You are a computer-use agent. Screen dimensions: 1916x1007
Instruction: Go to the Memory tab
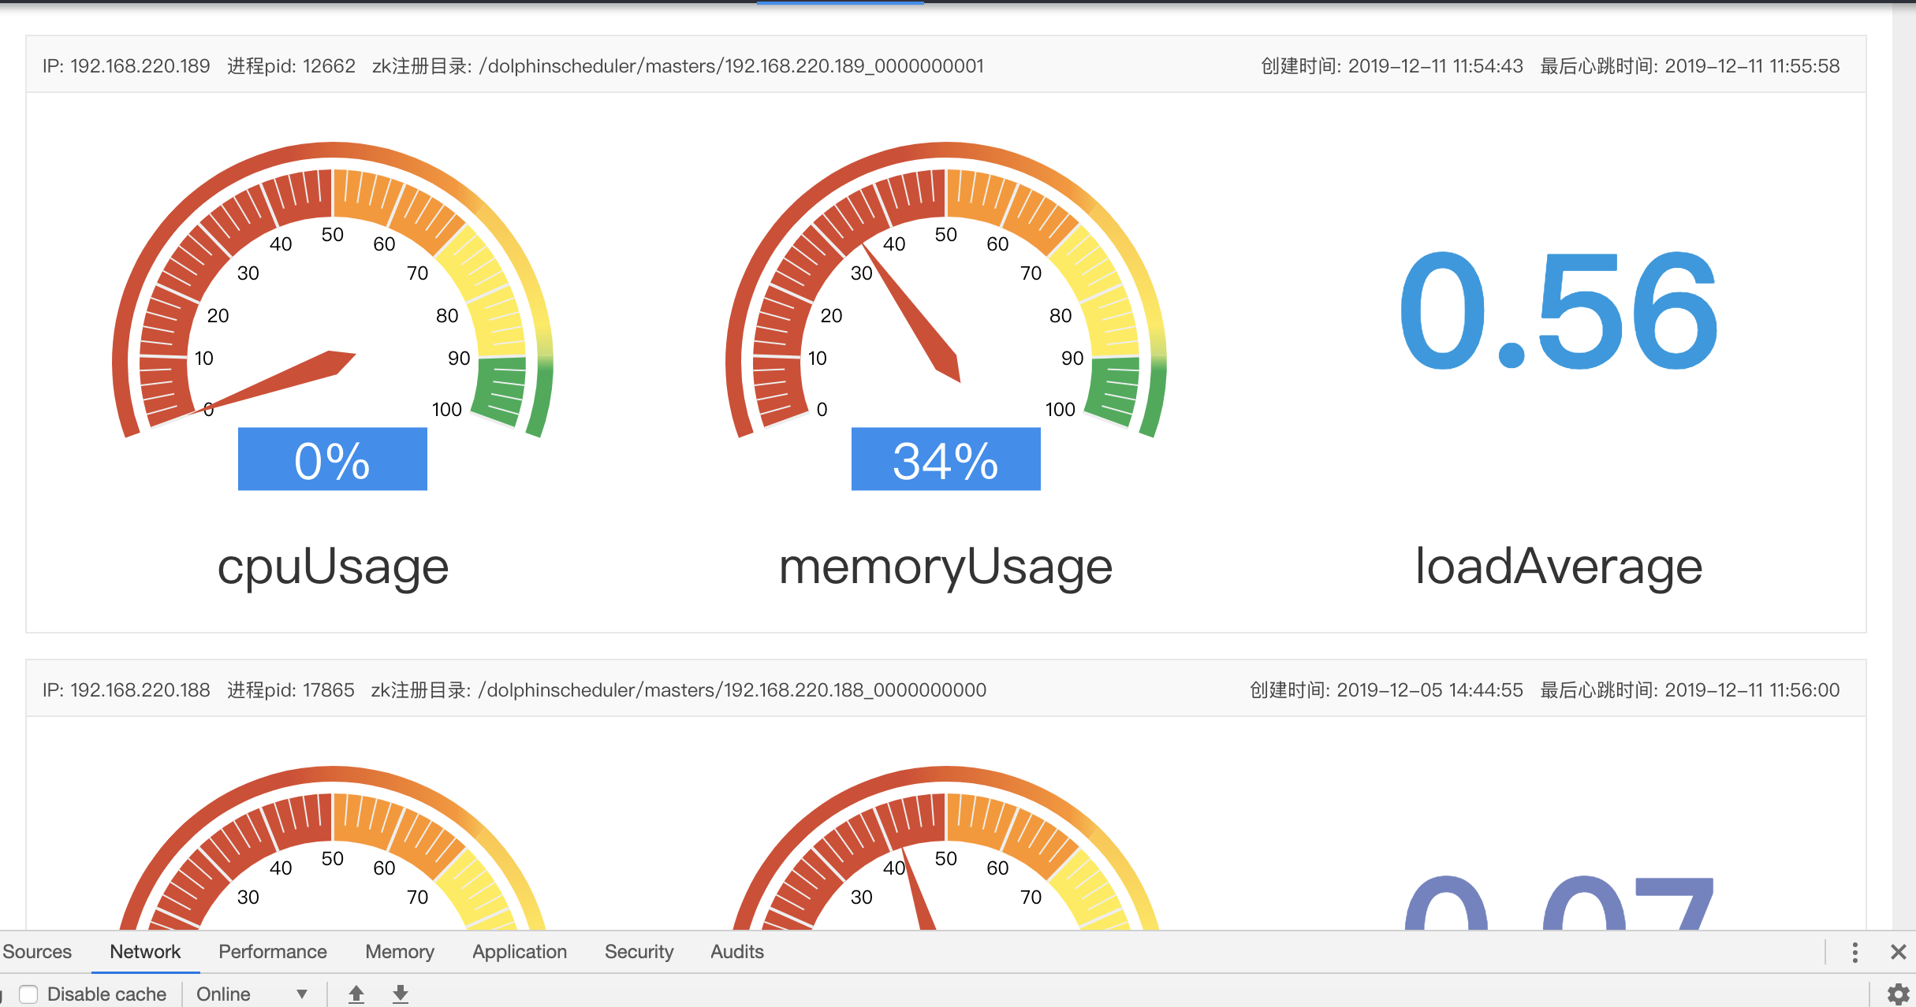point(400,952)
